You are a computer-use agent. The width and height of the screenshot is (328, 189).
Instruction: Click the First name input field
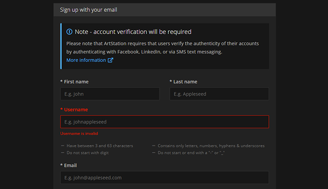pos(110,94)
